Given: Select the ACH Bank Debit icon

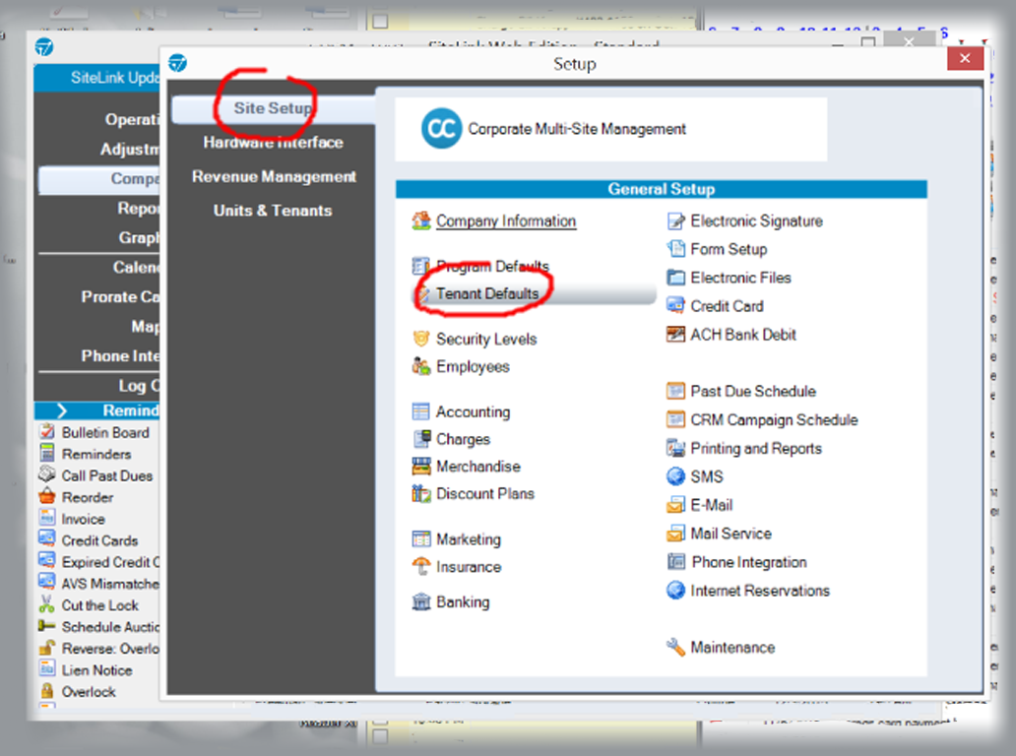Looking at the screenshot, I should point(675,335).
